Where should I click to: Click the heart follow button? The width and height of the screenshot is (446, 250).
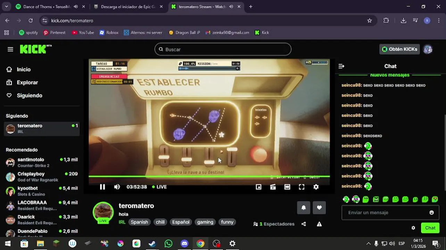coord(319,208)
